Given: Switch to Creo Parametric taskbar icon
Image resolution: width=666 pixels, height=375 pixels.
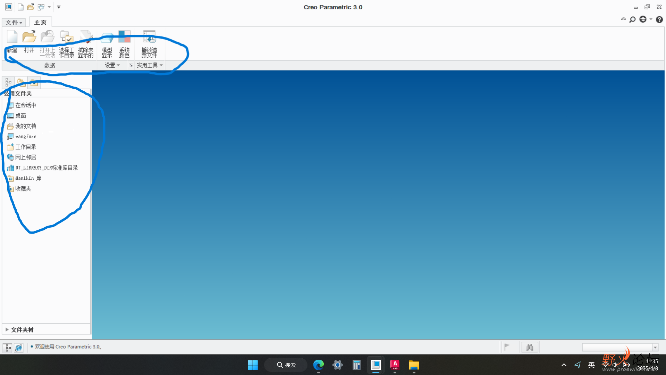Looking at the screenshot, I should [376, 365].
